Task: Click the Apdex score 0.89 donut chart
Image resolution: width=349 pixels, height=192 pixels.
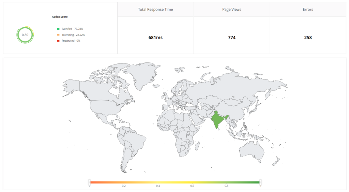Action: point(25,35)
